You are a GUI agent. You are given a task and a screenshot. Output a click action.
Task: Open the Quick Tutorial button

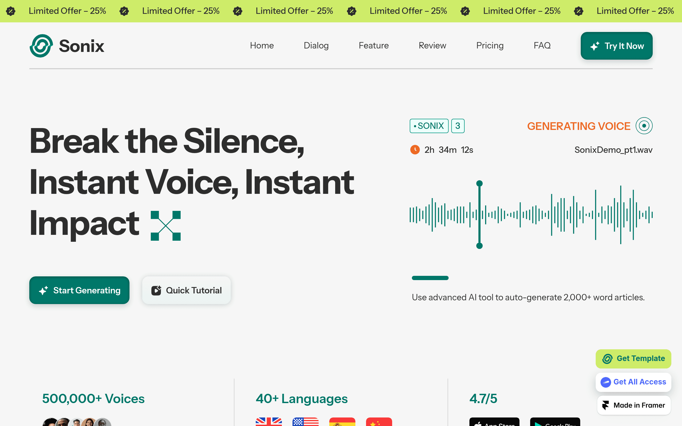186,290
